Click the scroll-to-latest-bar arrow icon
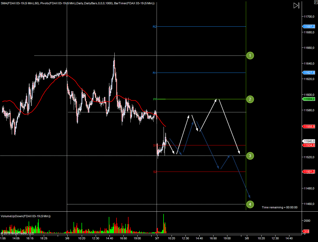The height and width of the screenshot is (242, 318). 296,6
